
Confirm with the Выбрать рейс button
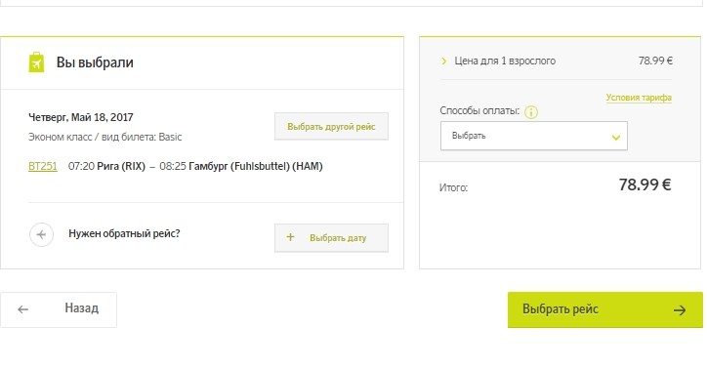pos(605,309)
